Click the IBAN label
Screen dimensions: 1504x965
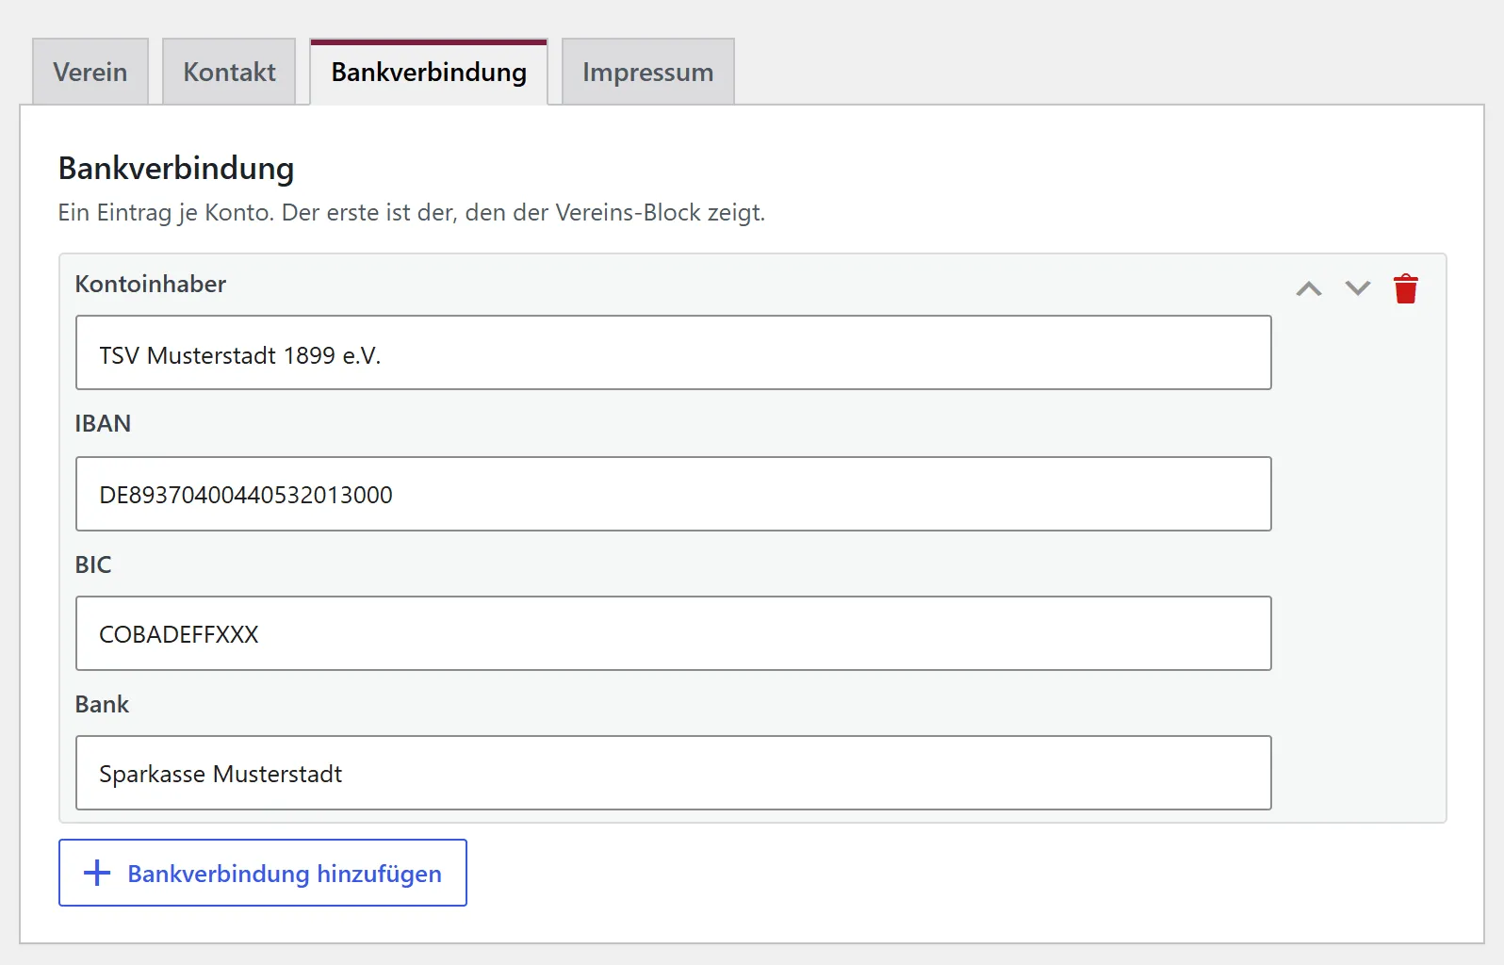(x=103, y=423)
